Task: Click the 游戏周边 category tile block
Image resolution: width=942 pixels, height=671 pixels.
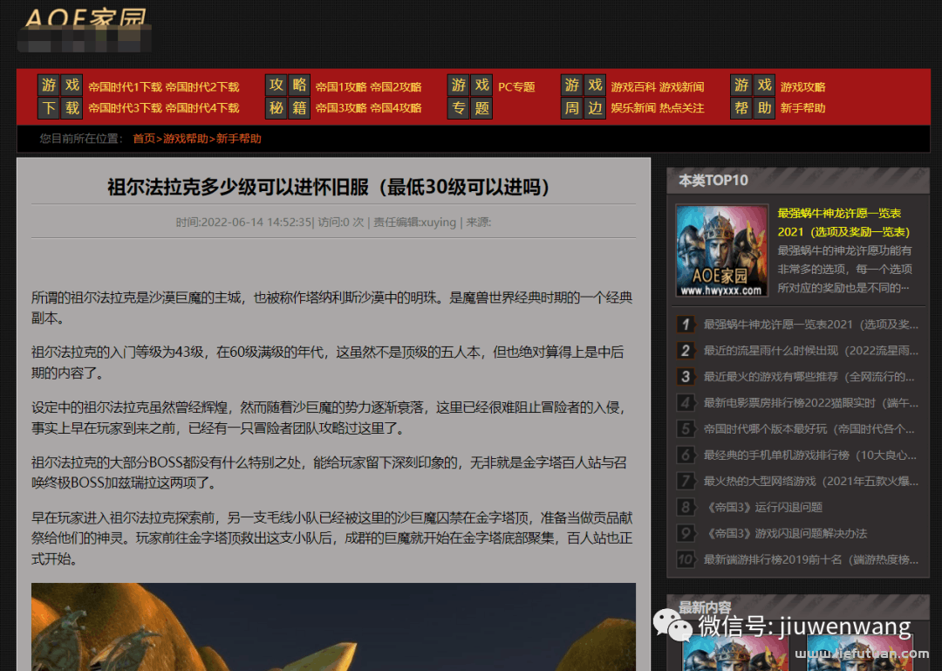Action: [584, 97]
